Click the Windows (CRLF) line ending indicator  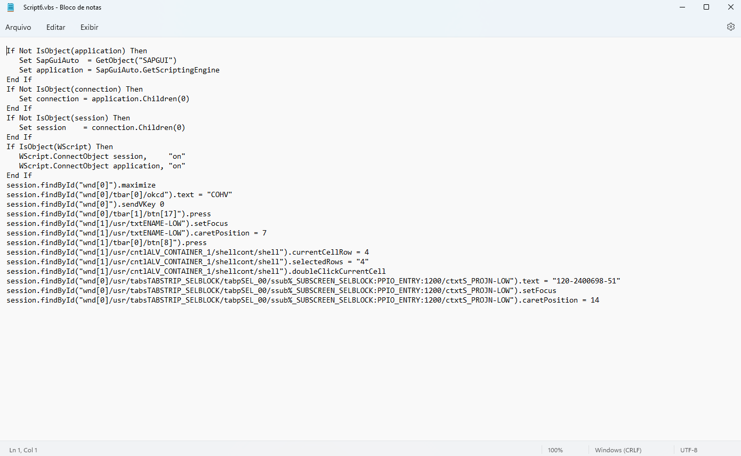(x=618, y=450)
